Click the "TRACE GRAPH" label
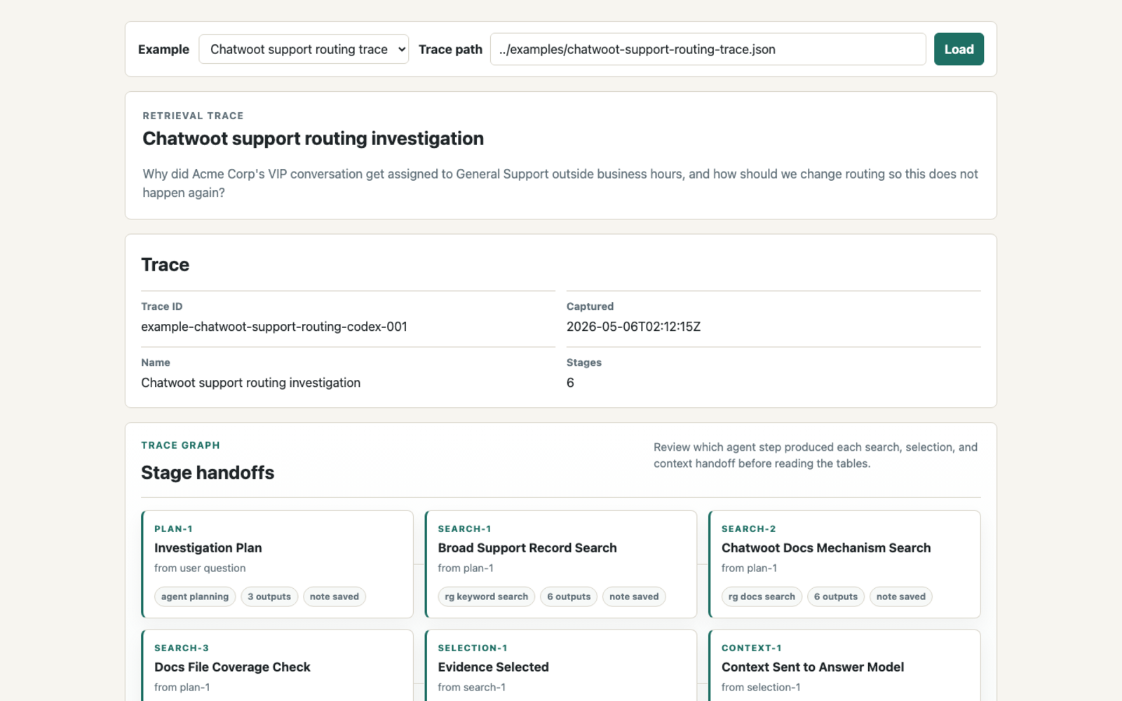The width and height of the screenshot is (1122, 701). 180,445
